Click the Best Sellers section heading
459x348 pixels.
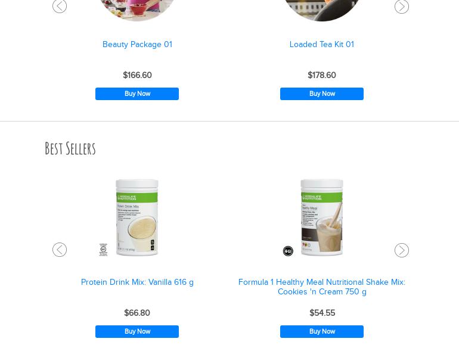point(70,148)
